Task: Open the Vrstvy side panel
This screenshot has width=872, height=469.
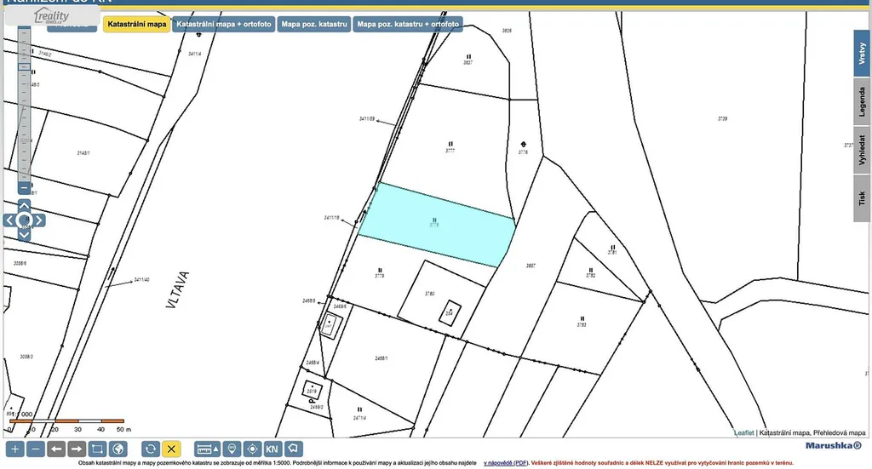Action: (862, 54)
